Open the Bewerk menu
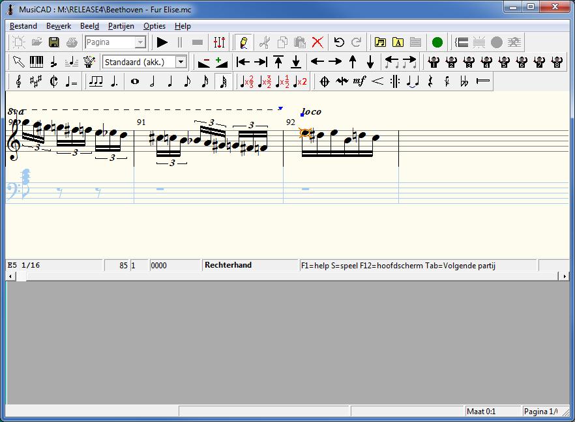This screenshot has width=575, height=422. [x=59, y=26]
